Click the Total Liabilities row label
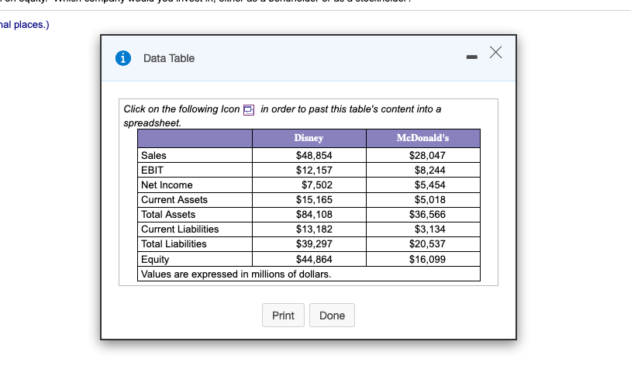631x376 pixels. [x=174, y=244]
